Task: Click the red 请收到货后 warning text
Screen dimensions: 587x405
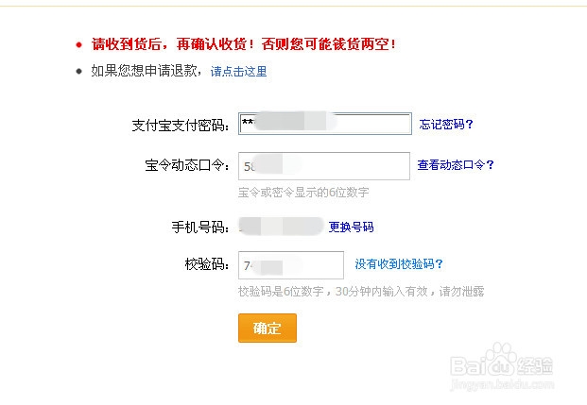Action: tap(244, 44)
